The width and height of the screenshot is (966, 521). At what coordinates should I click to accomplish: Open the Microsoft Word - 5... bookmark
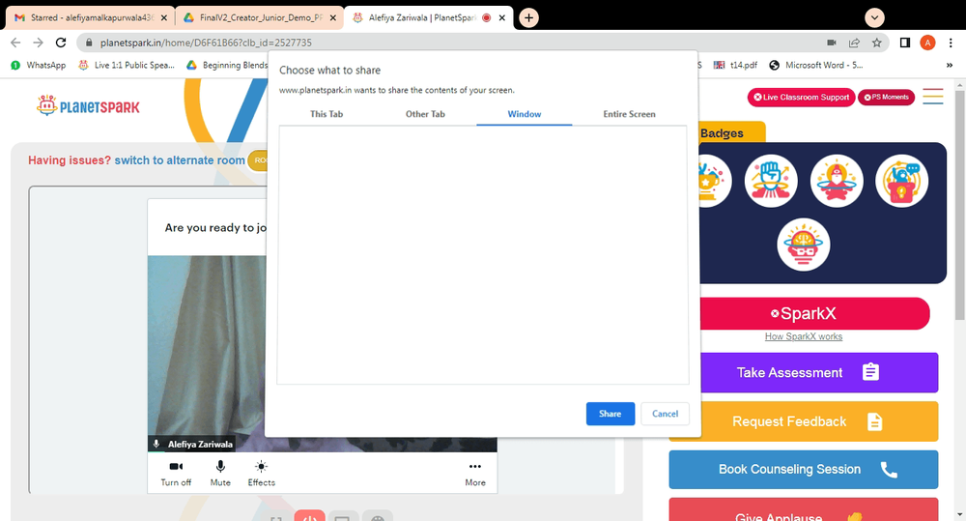(815, 65)
